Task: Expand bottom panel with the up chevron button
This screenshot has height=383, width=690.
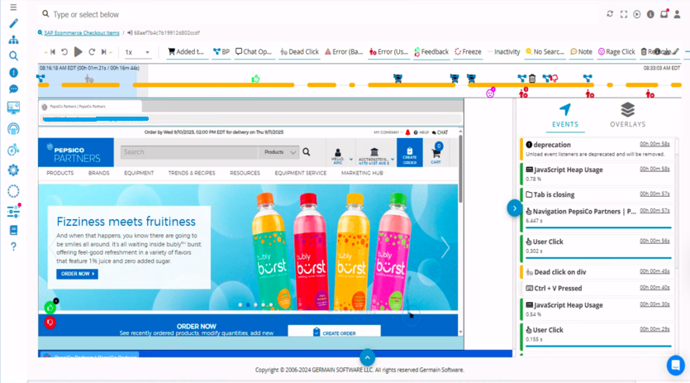Action: coord(368,357)
